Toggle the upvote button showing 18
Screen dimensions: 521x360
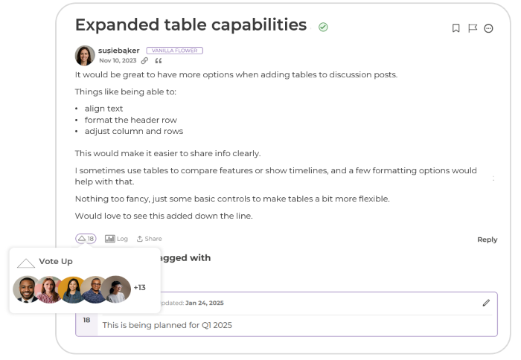86,239
